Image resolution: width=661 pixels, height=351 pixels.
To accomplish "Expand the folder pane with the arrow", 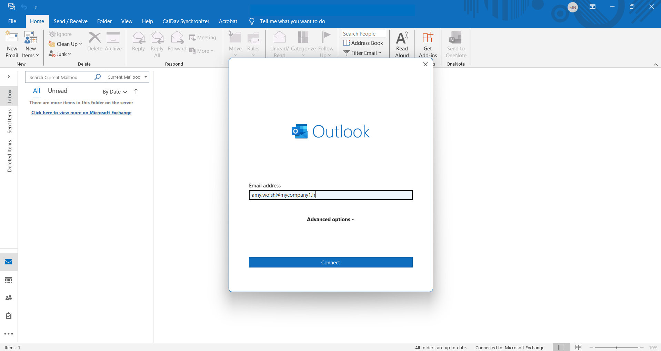I will point(9,77).
